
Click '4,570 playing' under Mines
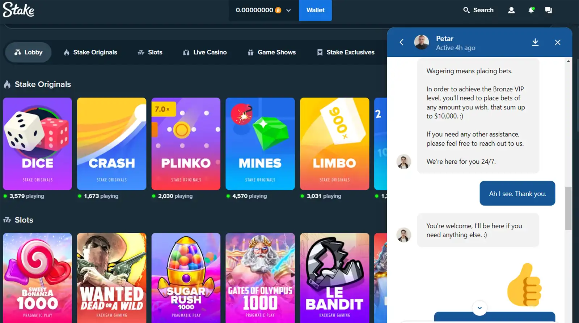coord(250,196)
